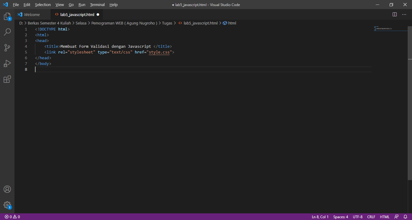This screenshot has height=220, width=412.
Task: Open the editor more actions menu
Action: [x=404, y=14]
